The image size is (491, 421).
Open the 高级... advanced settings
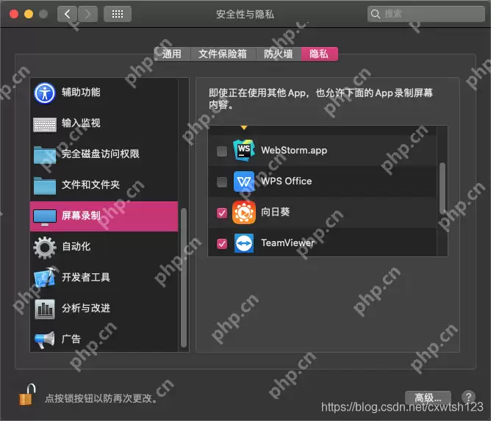(428, 397)
